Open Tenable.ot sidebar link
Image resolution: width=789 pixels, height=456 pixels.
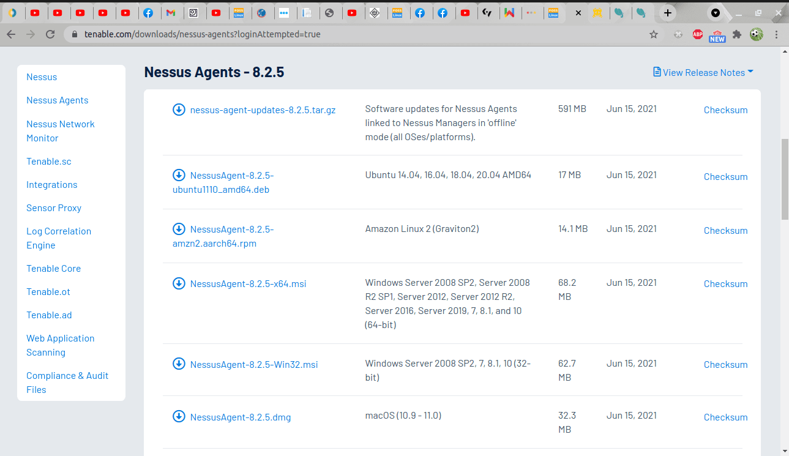click(x=48, y=292)
